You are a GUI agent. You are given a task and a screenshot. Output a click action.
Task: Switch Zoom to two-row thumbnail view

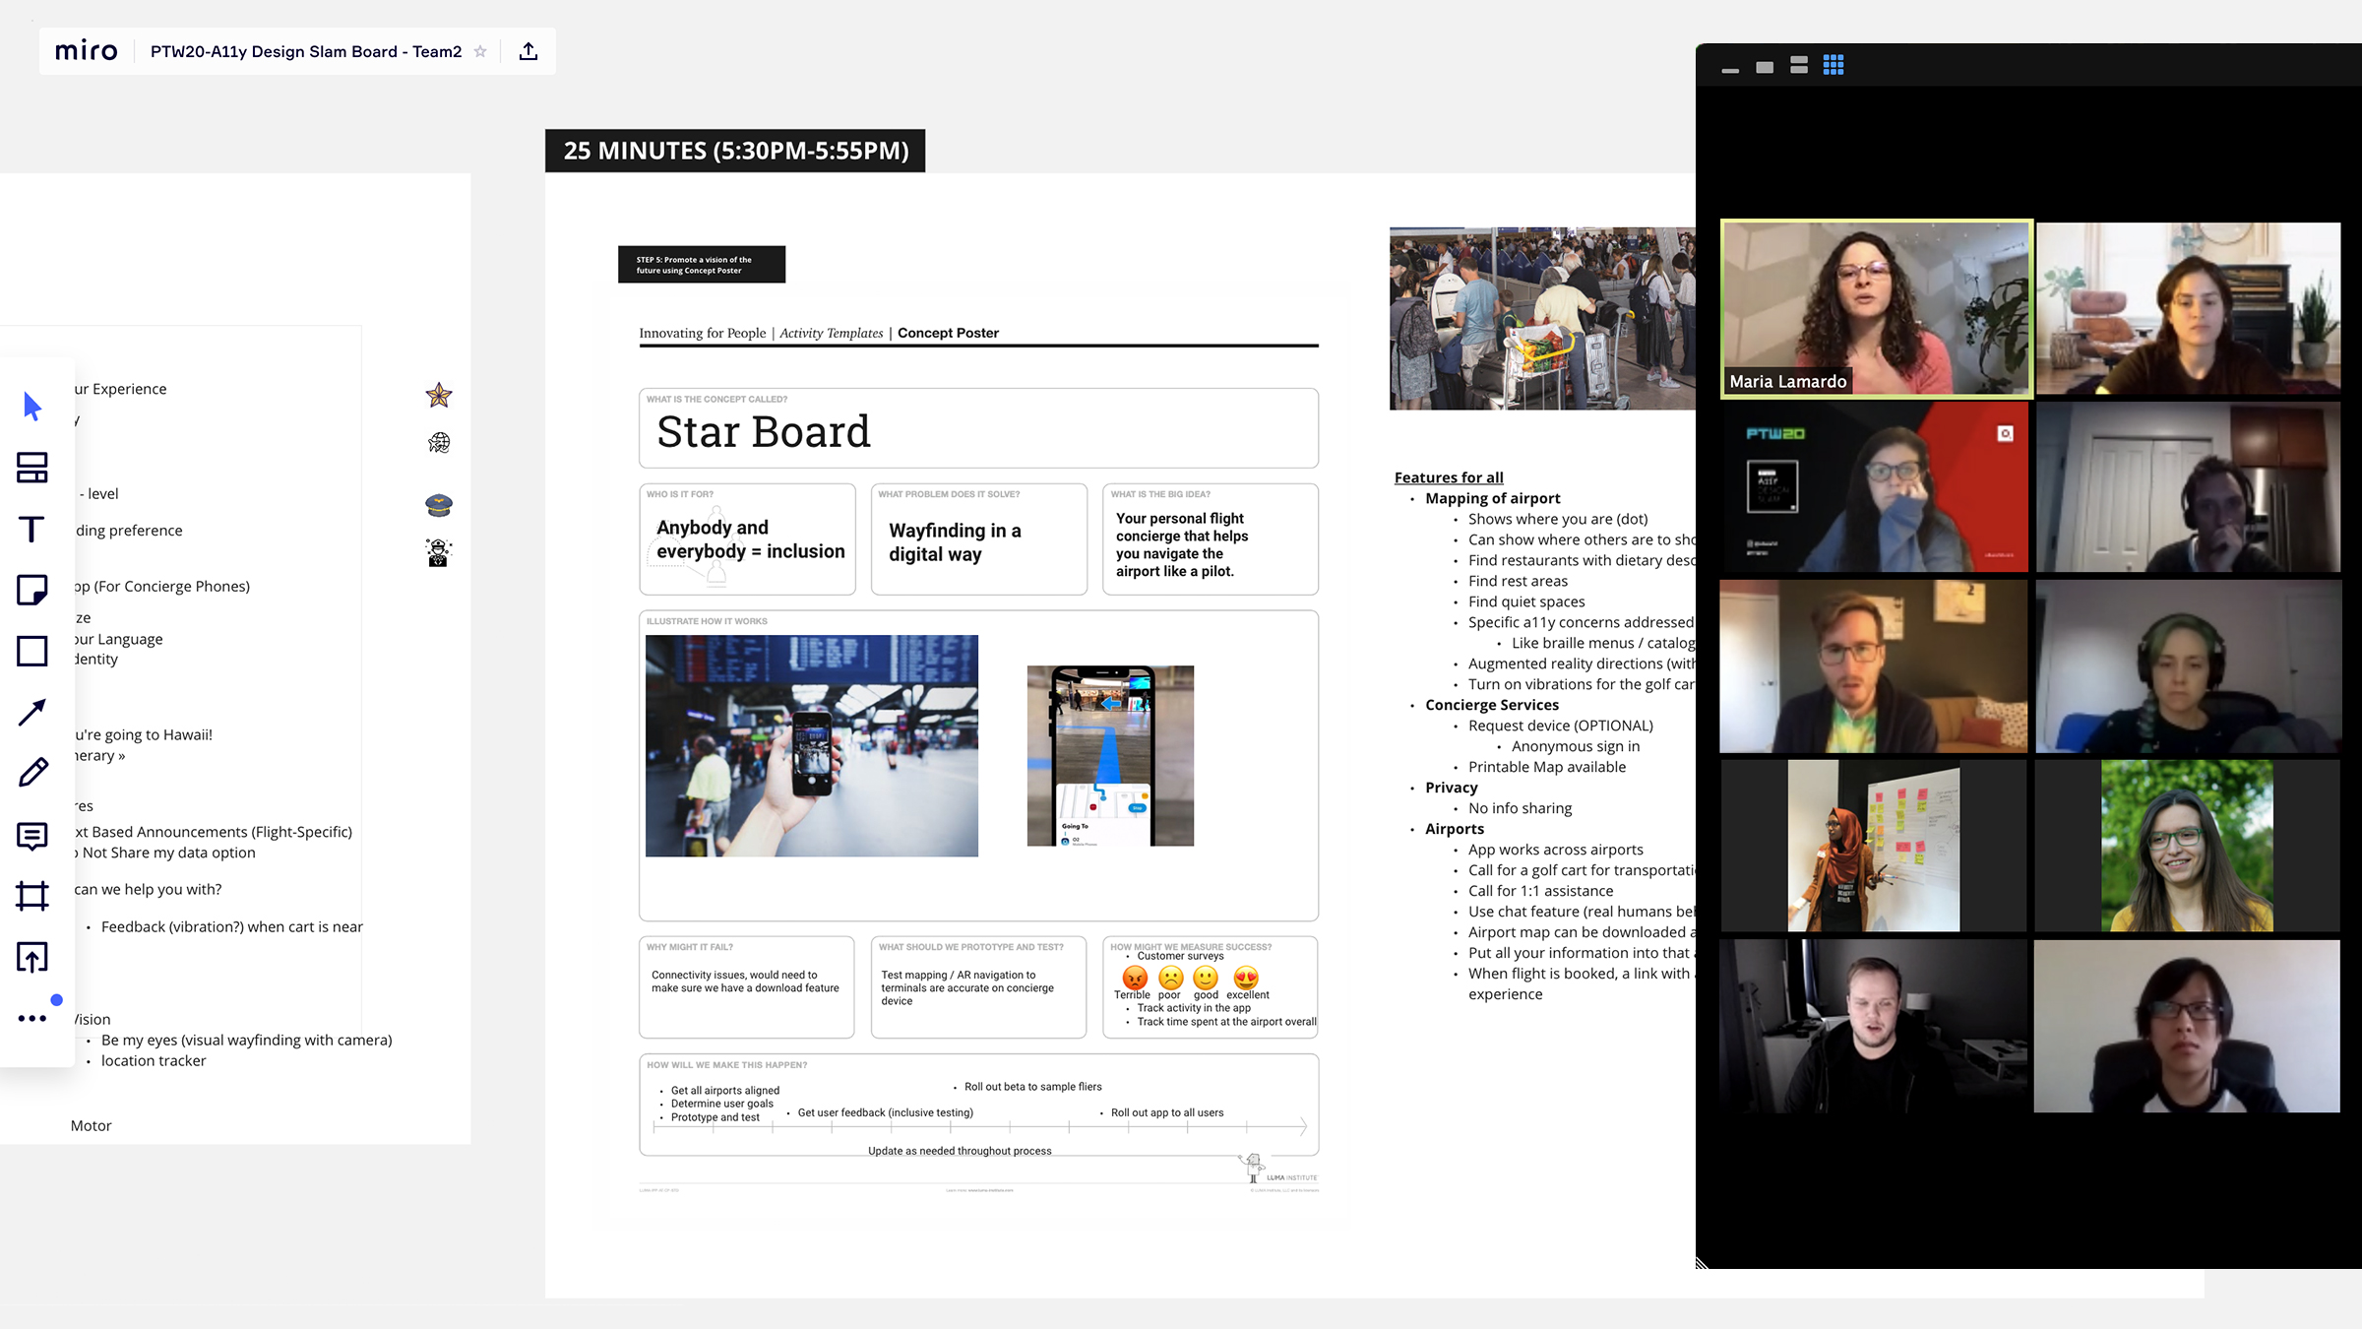click(1799, 65)
